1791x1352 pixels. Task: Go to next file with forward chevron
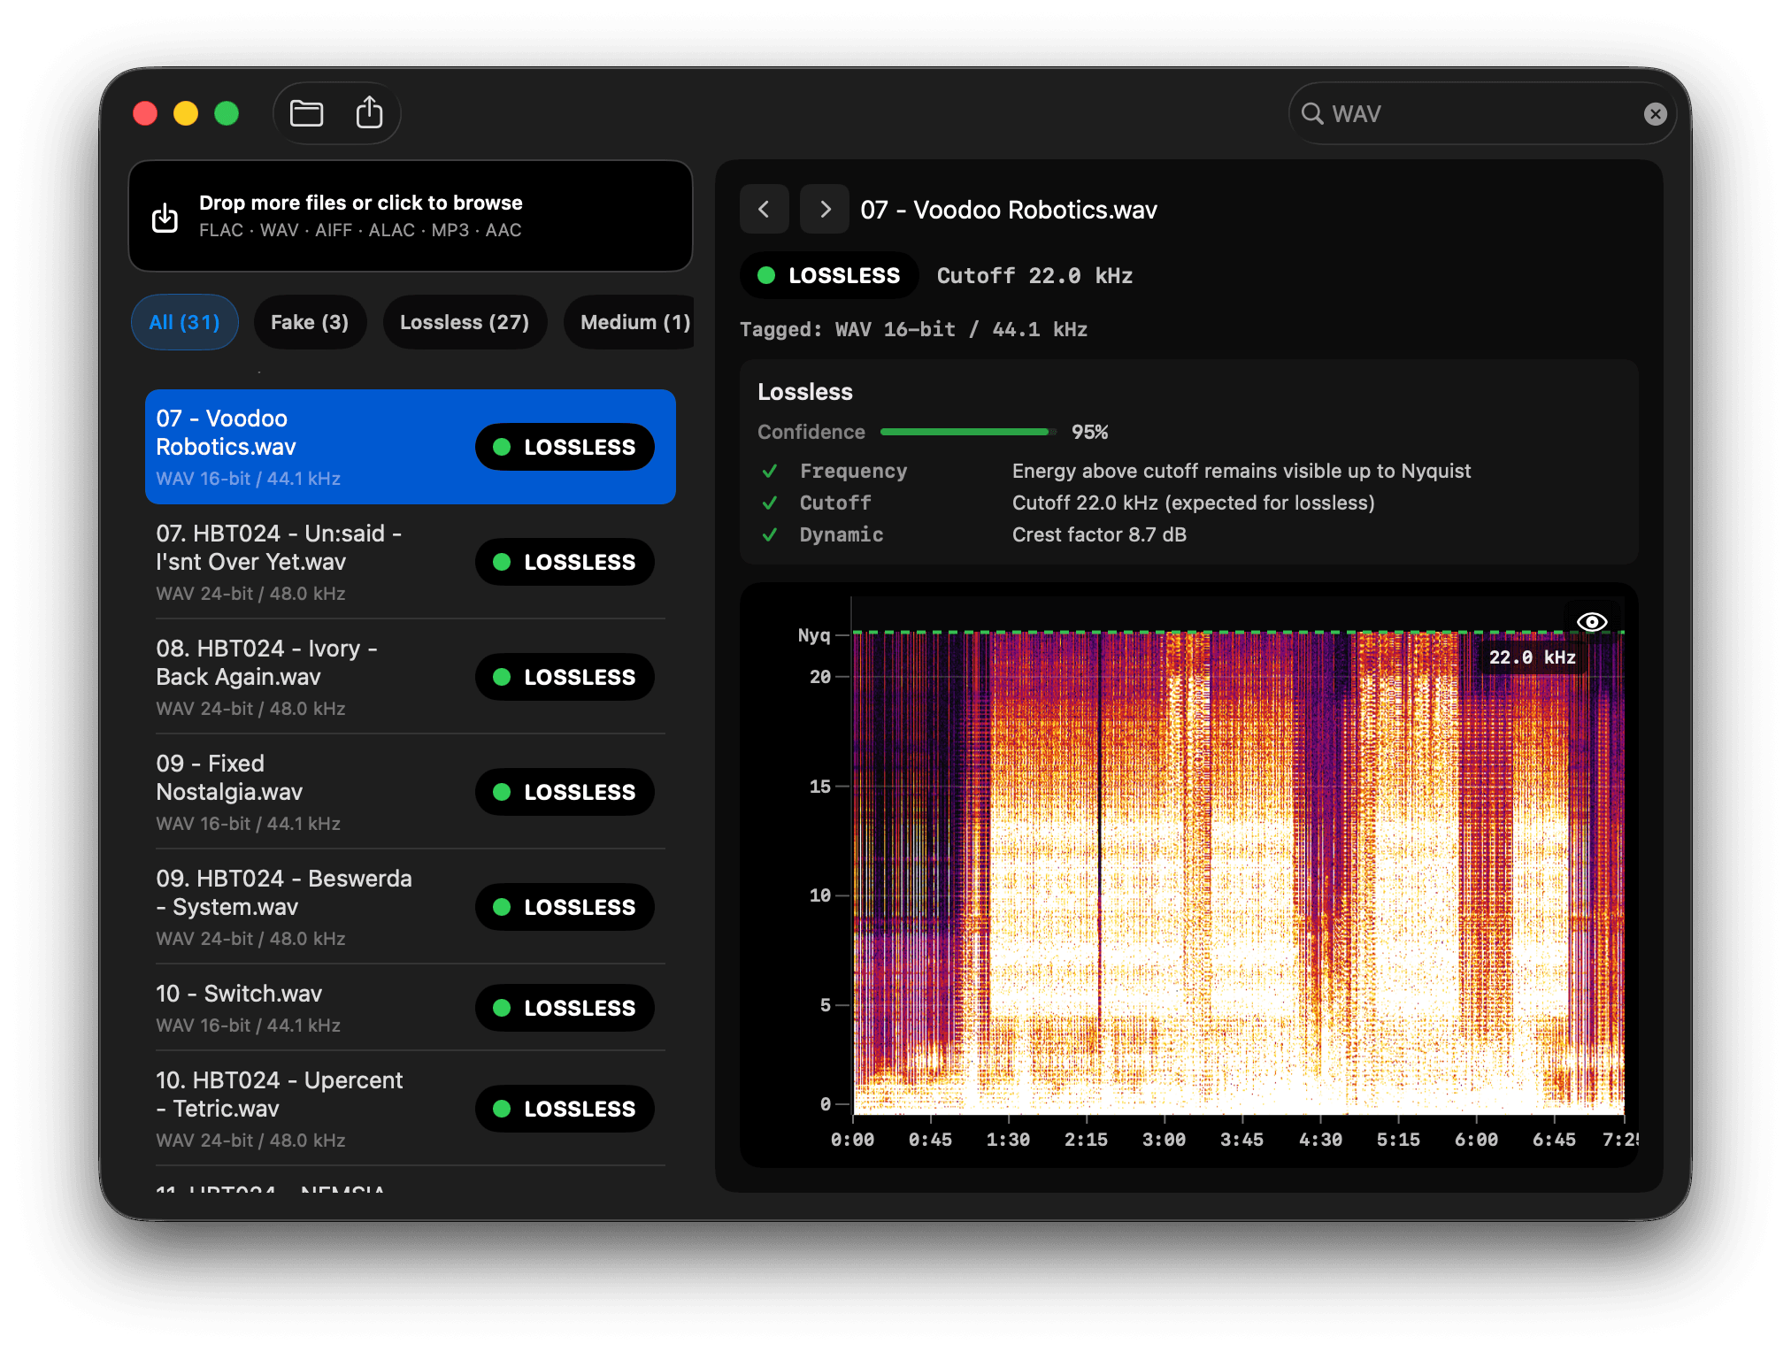825,210
